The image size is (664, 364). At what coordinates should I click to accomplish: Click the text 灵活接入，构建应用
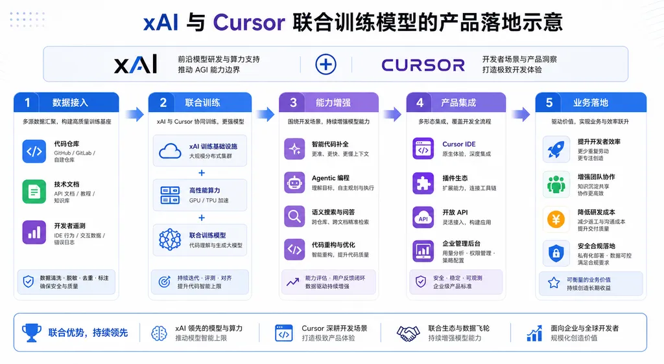[467, 222]
